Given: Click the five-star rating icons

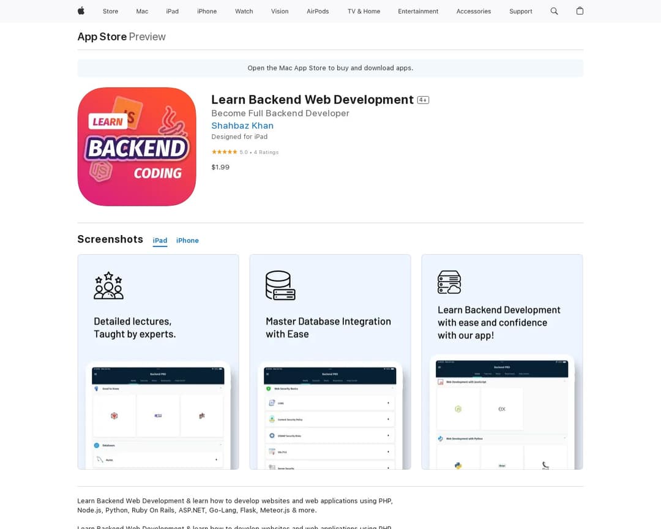Looking at the screenshot, I should pyautogui.click(x=224, y=152).
